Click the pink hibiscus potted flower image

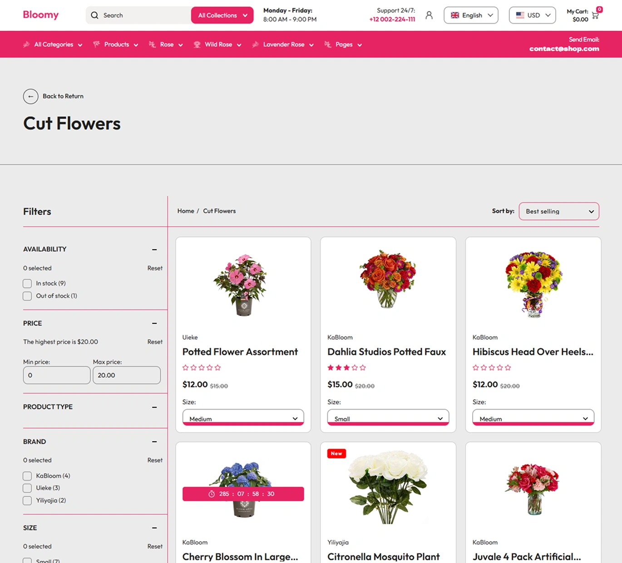241,285
